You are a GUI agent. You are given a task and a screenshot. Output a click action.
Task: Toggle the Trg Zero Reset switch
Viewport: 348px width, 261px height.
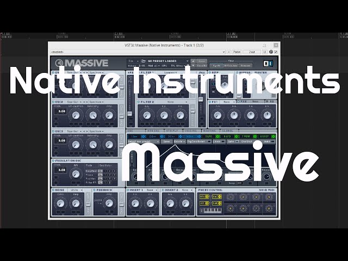click(x=209, y=141)
